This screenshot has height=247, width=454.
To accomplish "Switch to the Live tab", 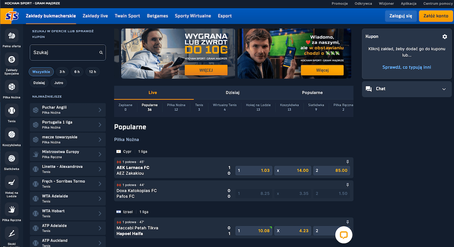I will (153, 92).
